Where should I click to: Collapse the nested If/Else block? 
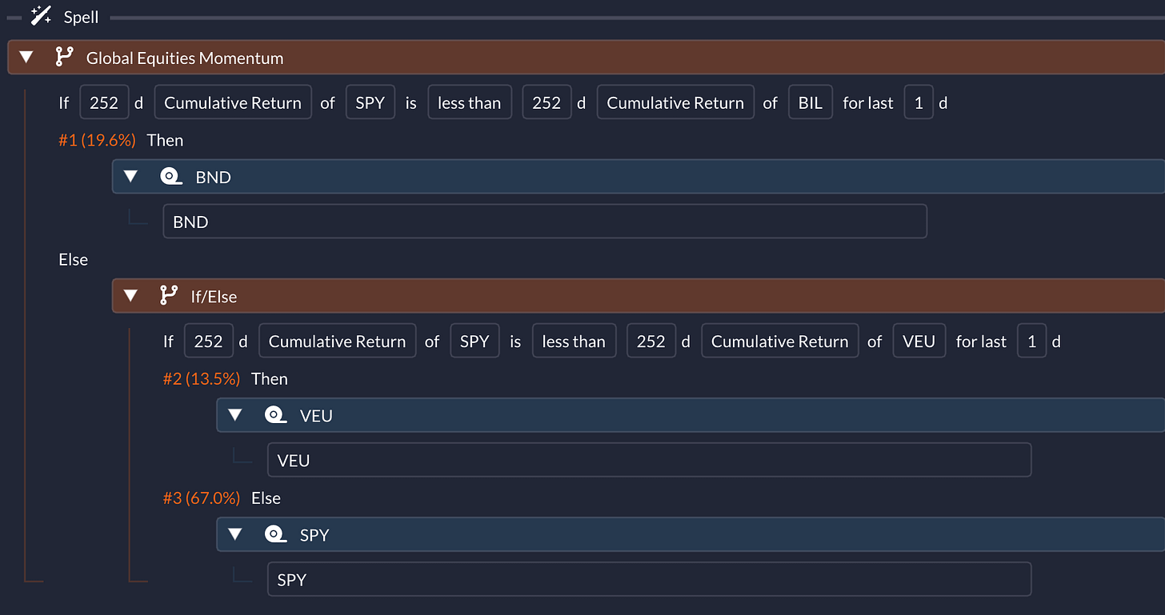(130, 296)
